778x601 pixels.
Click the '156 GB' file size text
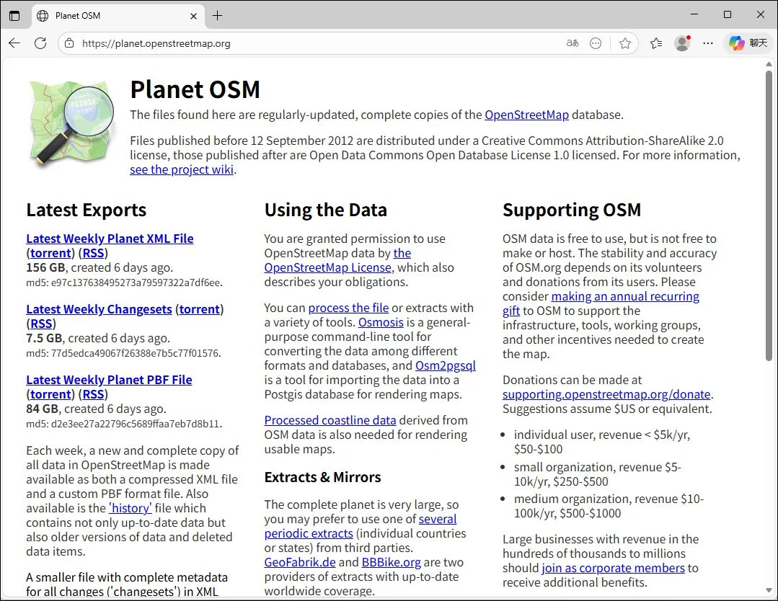[x=45, y=268]
